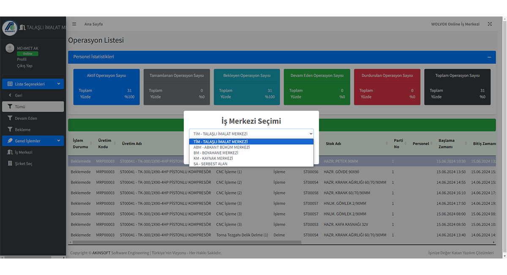The height and width of the screenshot is (275, 507).
Task: Click the table's horizontal scrollbar
Action: pyautogui.click(x=187, y=243)
